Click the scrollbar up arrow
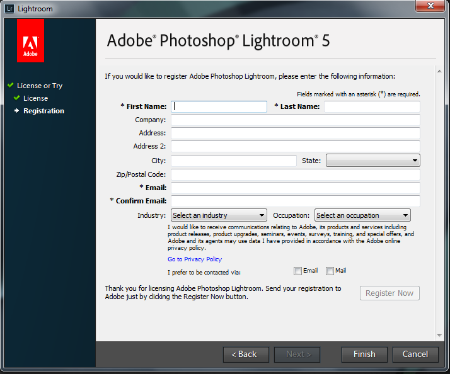450x374 pixels. 439,71
